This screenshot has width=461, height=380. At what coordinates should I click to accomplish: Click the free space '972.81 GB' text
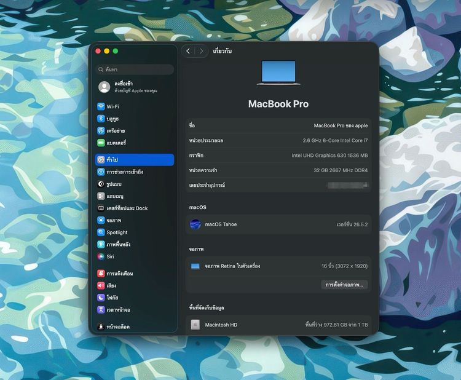pos(336,325)
